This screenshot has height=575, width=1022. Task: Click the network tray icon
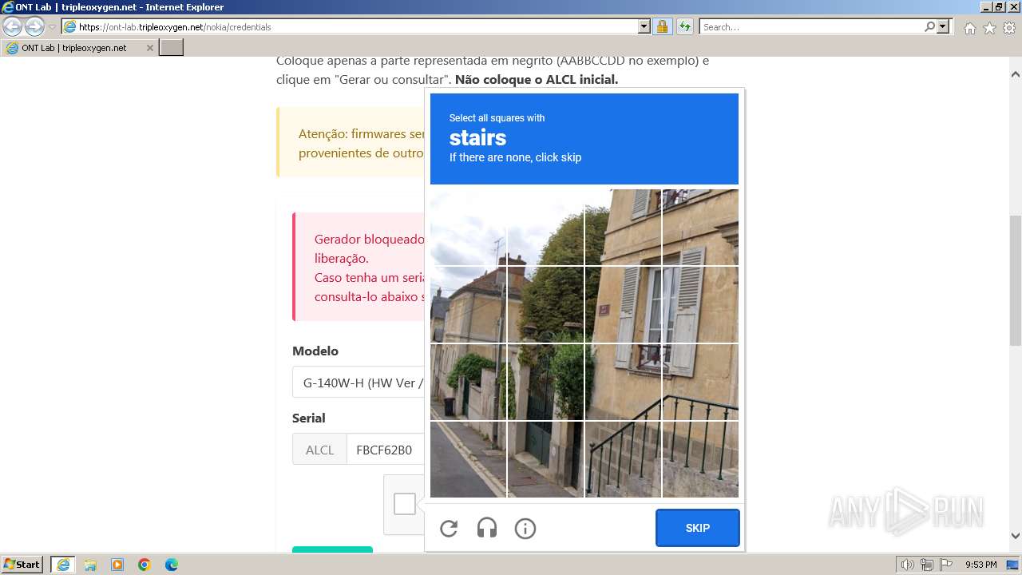[x=927, y=565]
